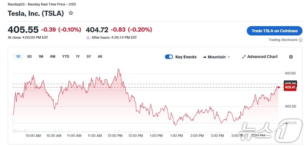
Task: Click the red 405.41 current price marker
Action: 290,87
